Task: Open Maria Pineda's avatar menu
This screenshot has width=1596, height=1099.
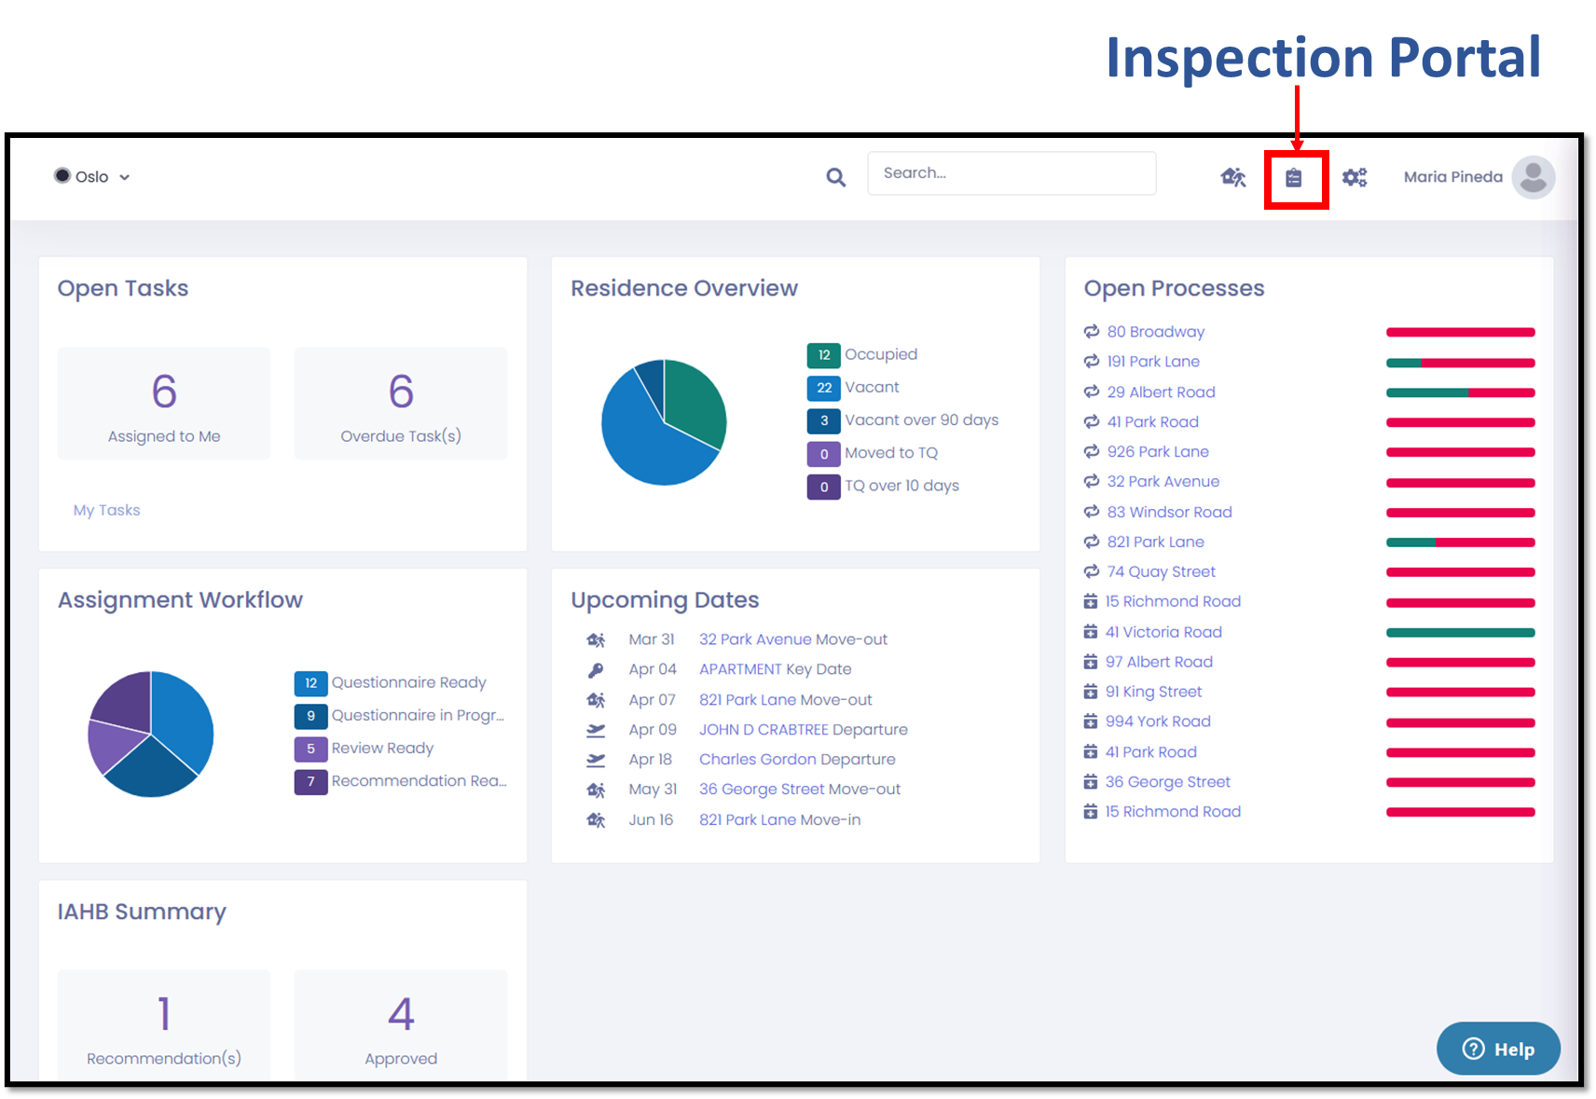Action: click(x=1533, y=176)
